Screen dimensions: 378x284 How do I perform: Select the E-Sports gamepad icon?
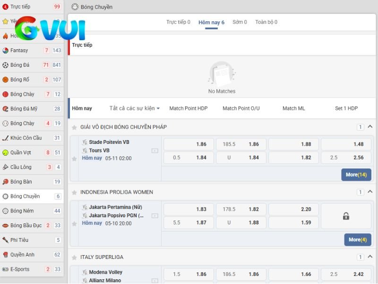[6, 269]
